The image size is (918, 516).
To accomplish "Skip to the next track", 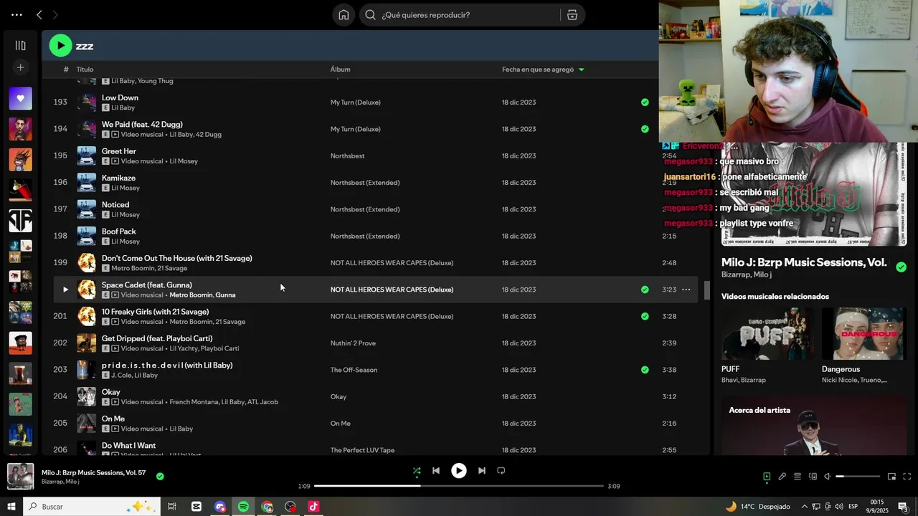I will tap(482, 471).
